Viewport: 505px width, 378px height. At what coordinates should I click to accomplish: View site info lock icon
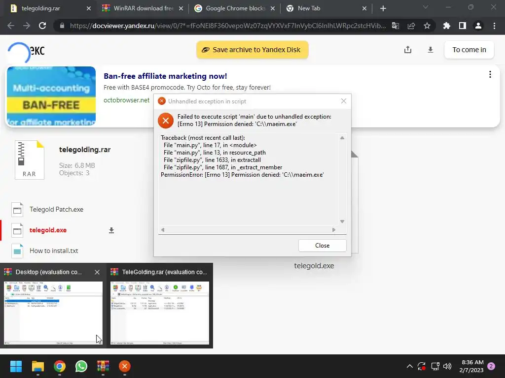pos(62,26)
